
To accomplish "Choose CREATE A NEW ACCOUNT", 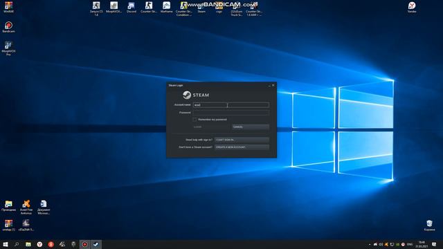I will click(242, 147).
